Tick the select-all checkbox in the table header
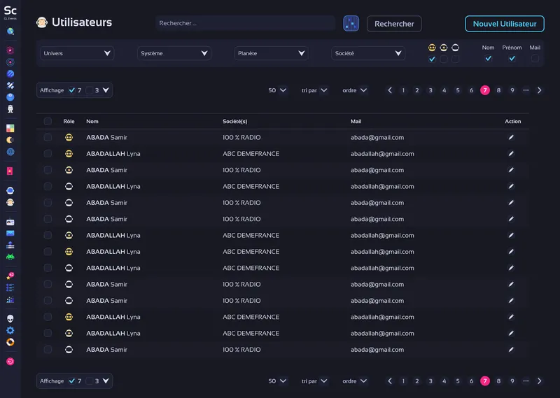Viewport: 560px width, 398px height. point(48,122)
